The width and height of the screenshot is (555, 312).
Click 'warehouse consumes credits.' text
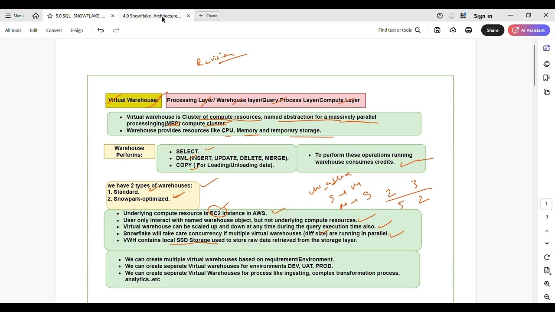(x=355, y=162)
